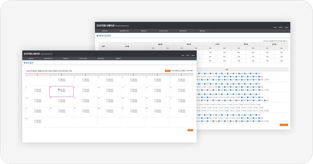Select the upper radio option on calendar day 10
The width and height of the screenshot is (313, 164).
click(107, 90)
